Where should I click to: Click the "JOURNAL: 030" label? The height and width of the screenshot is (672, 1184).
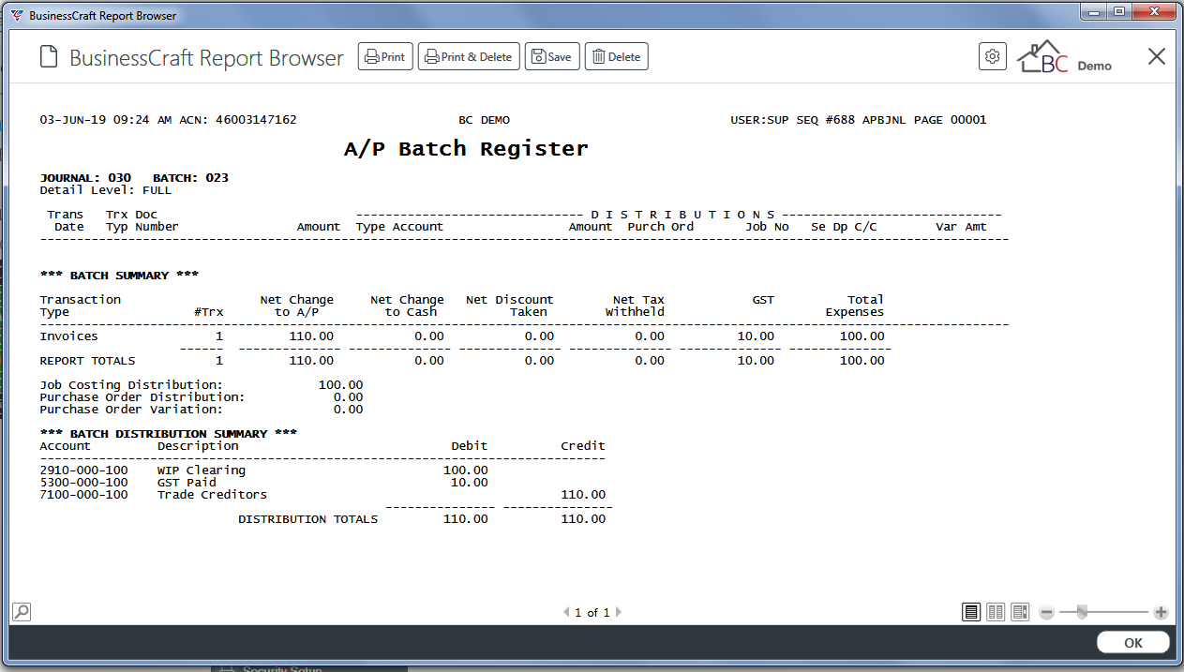85,178
